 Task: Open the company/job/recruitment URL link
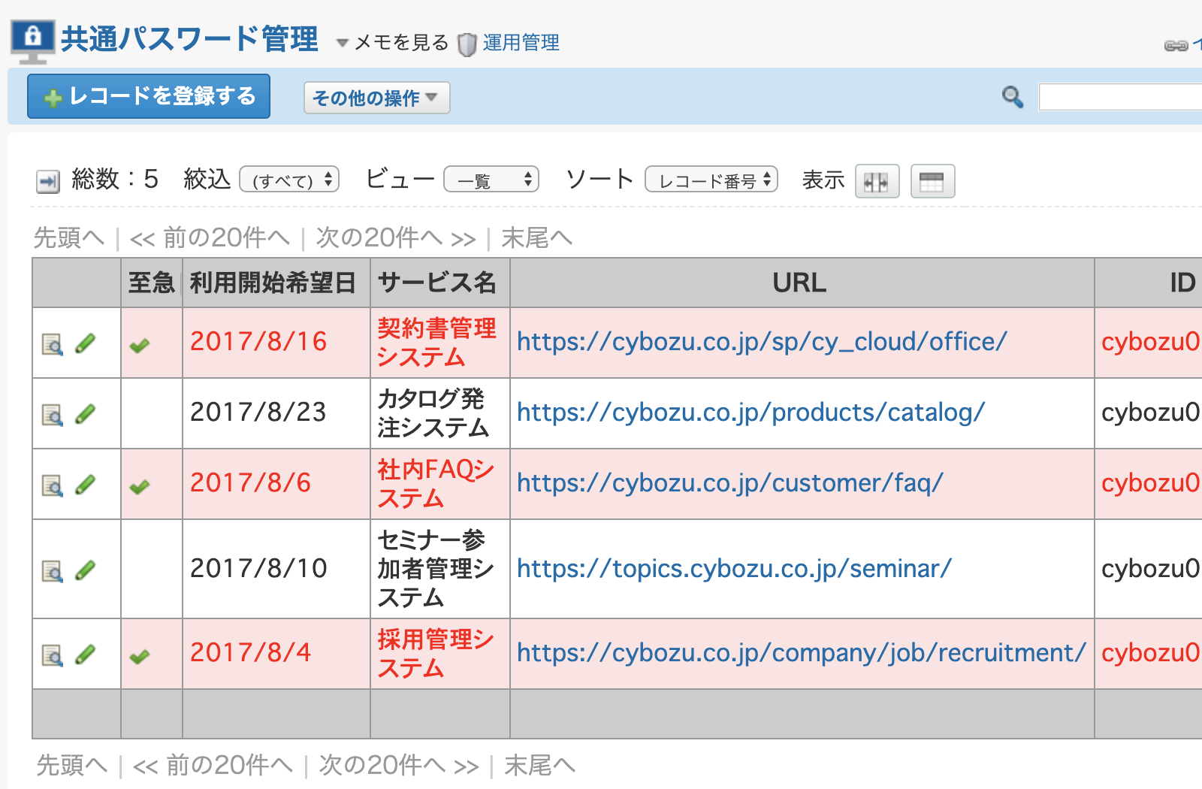click(x=802, y=653)
